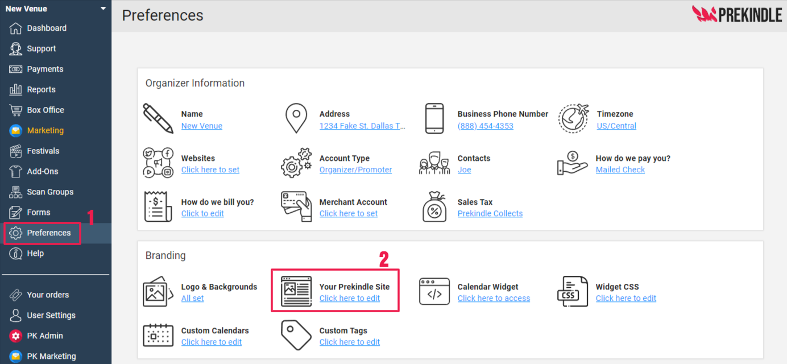Click the US/Central timezone link
Viewport: 787px width, 364px height.
[616, 126]
